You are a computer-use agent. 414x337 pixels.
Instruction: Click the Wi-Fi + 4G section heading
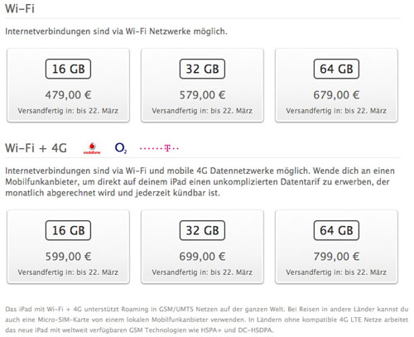pos(36,148)
